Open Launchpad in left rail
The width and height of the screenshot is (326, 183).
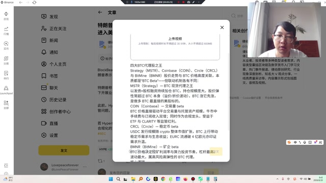tap(6, 90)
